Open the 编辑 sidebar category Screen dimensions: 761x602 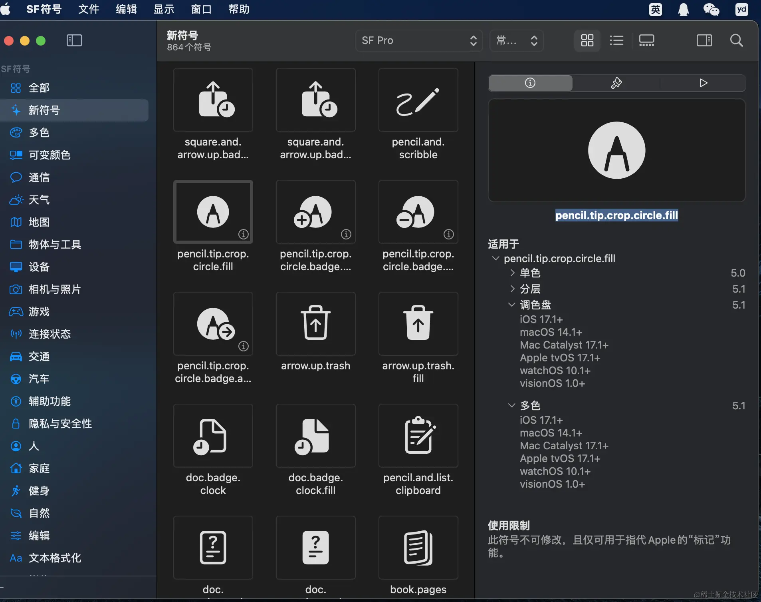74,536
